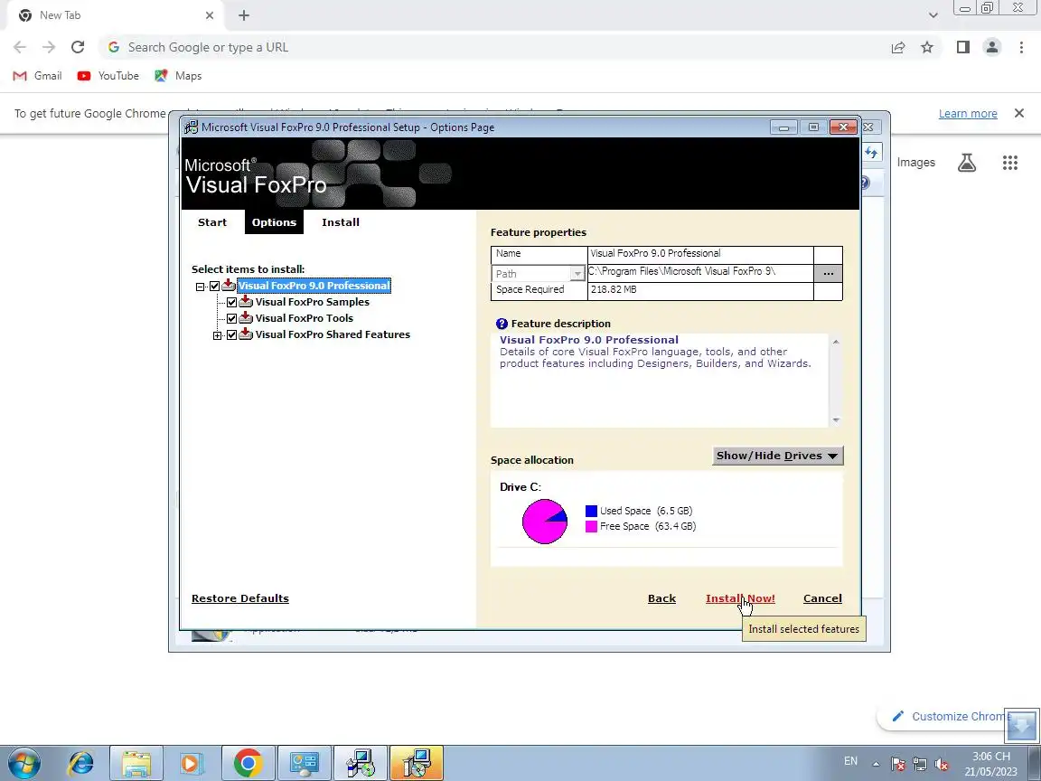Click the install icon beside Visual FoxPro Tools
This screenshot has height=781, width=1041.
click(246, 317)
